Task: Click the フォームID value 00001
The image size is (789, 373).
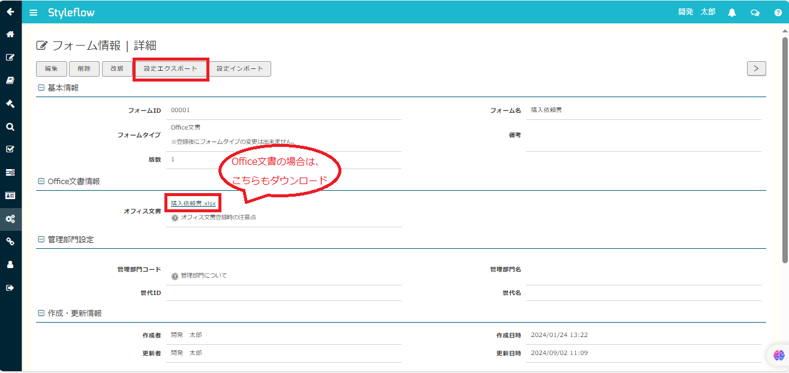Action: [181, 110]
